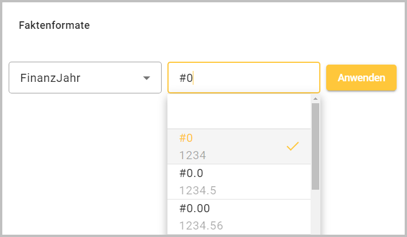Click scrollbar track below the thumb
Image resolution: width=407 pixels, height=237 pixels.
point(315,213)
